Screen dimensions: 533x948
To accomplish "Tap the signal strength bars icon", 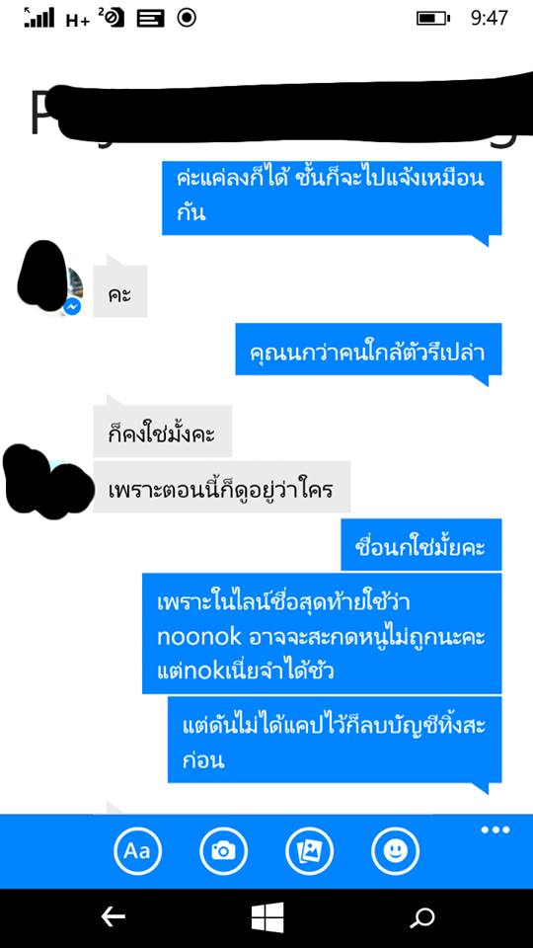I will (x=39, y=18).
